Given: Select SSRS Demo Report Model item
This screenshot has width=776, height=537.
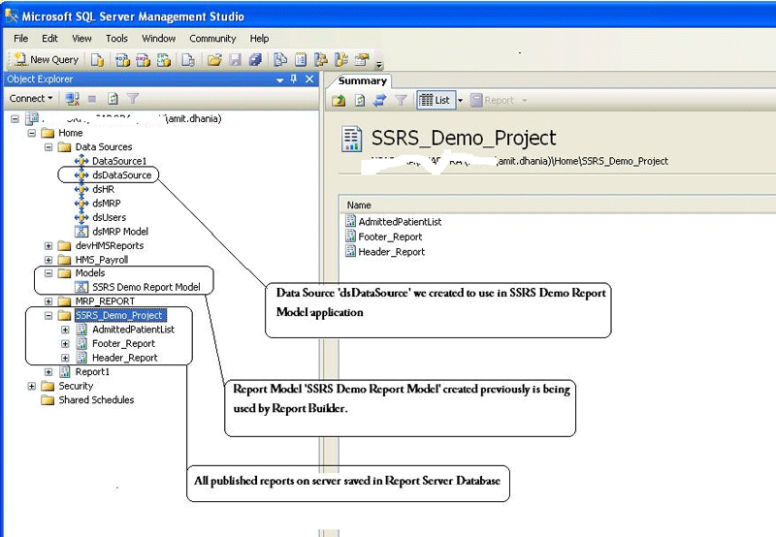Looking at the screenshot, I should pyautogui.click(x=145, y=287).
